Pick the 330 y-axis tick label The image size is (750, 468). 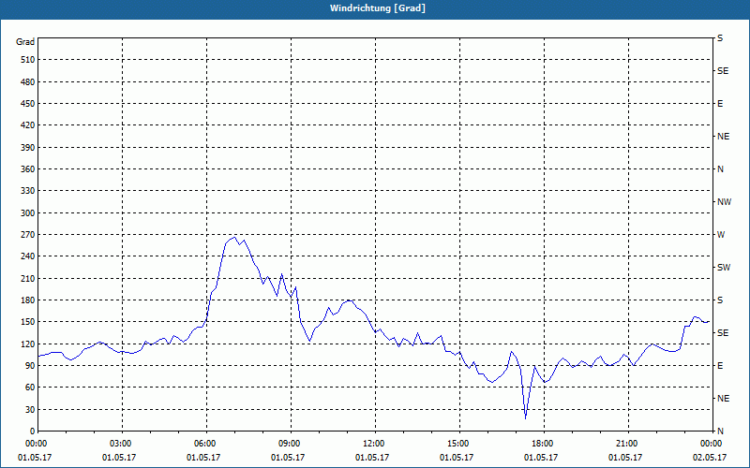click(28, 191)
